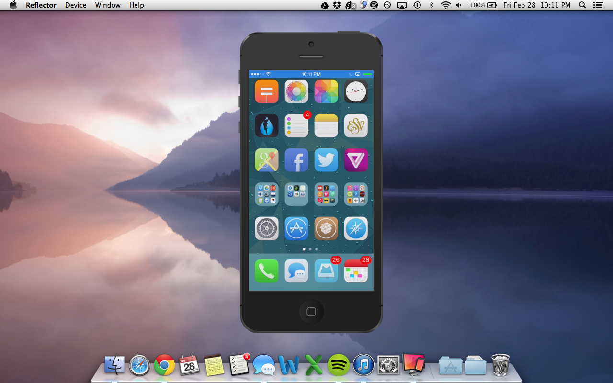This screenshot has height=383, width=613.
Task: Open the Cydia app on the iPhone
Action: coord(326,228)
